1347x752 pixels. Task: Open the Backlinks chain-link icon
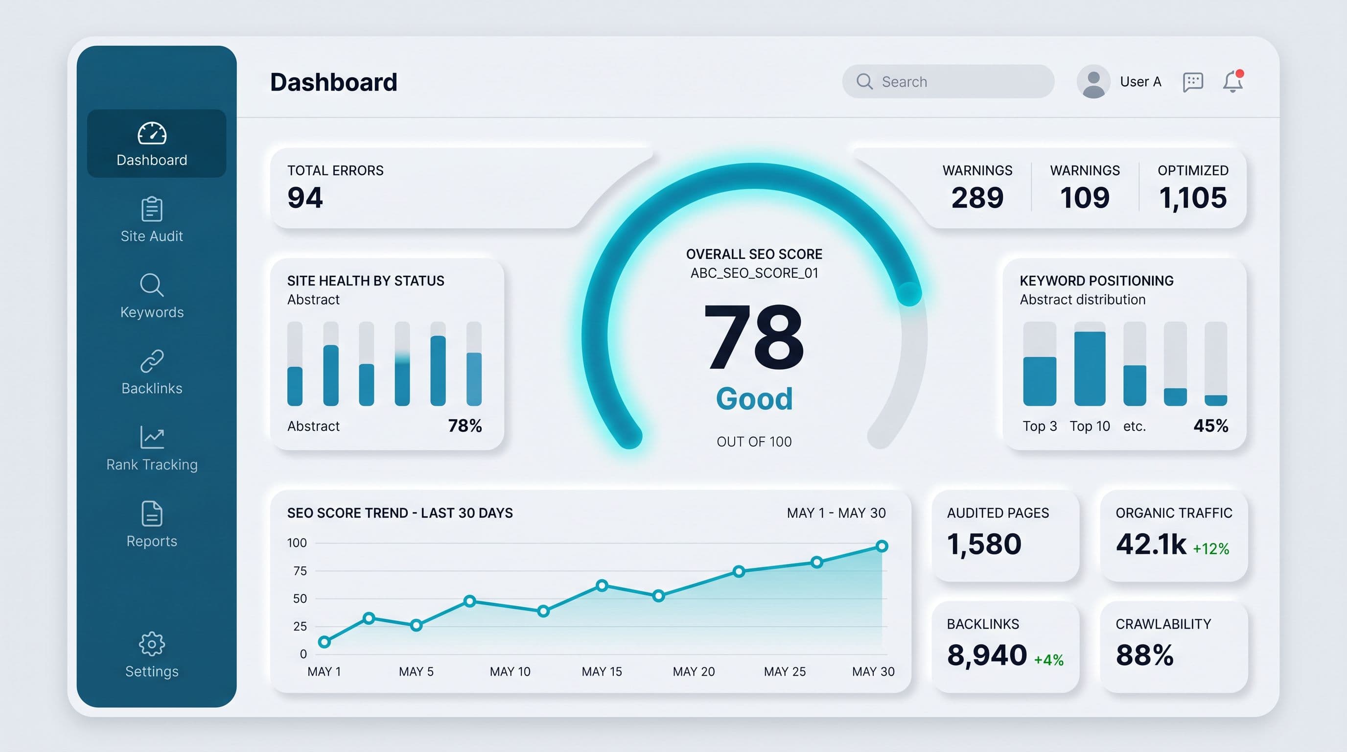coord(152,361)
